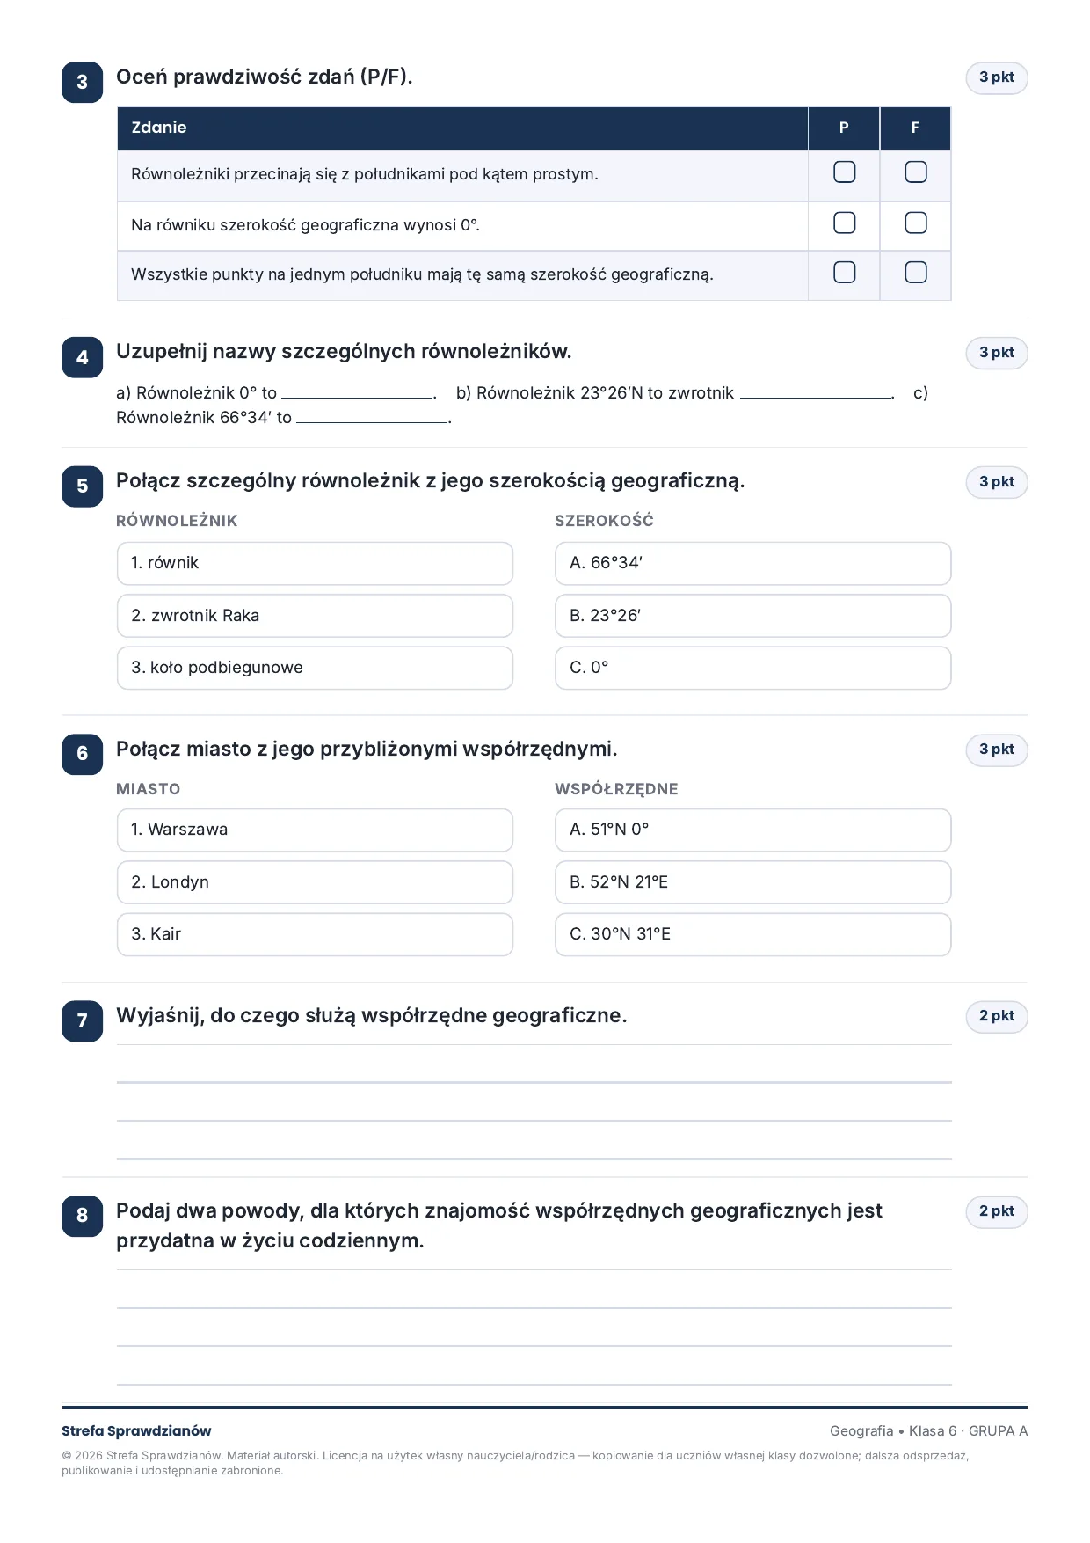Viewport: 1090px width, 1543px height.
Task: Click the question 4 number badge
Action: (x=83, y=357)
